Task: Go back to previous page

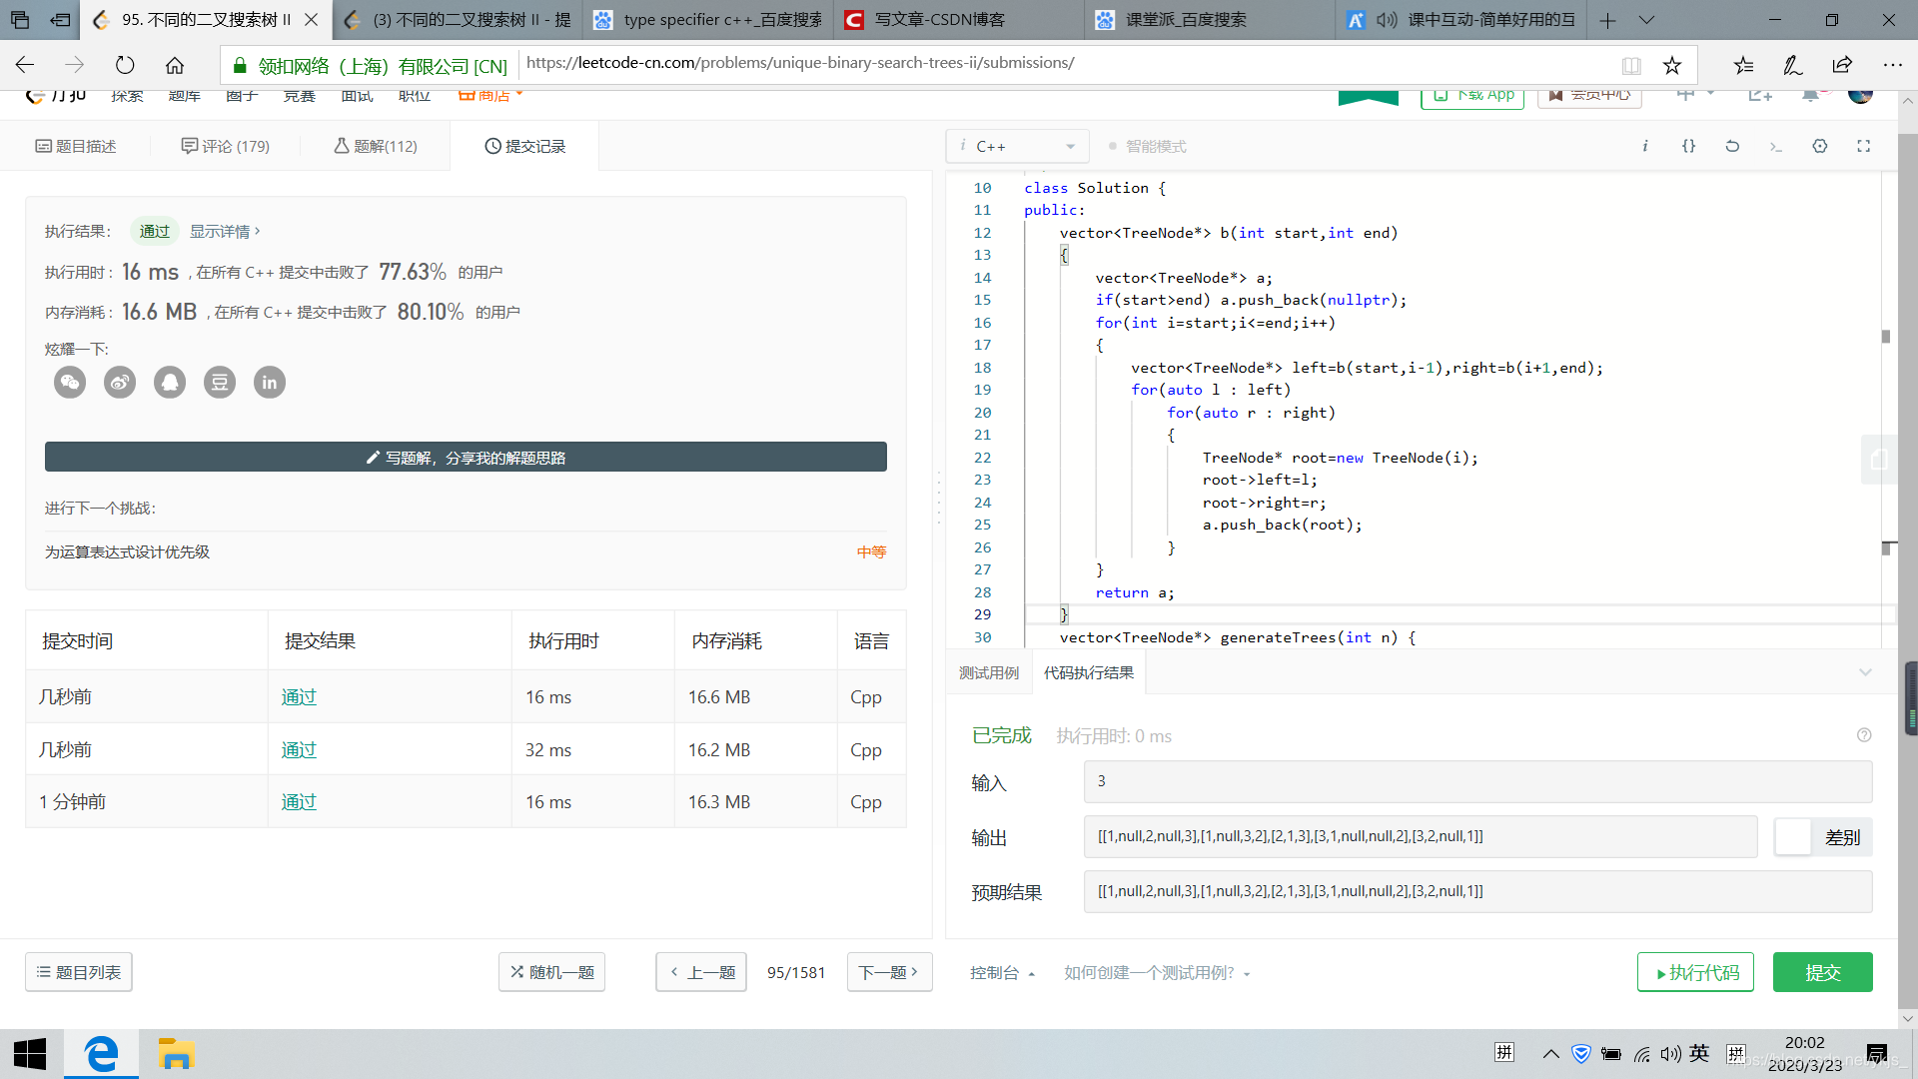Action: pos(25,65)
